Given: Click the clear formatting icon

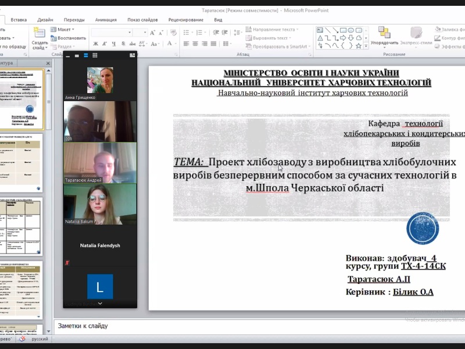Looking at the screenshot, I should coord(172,33).
